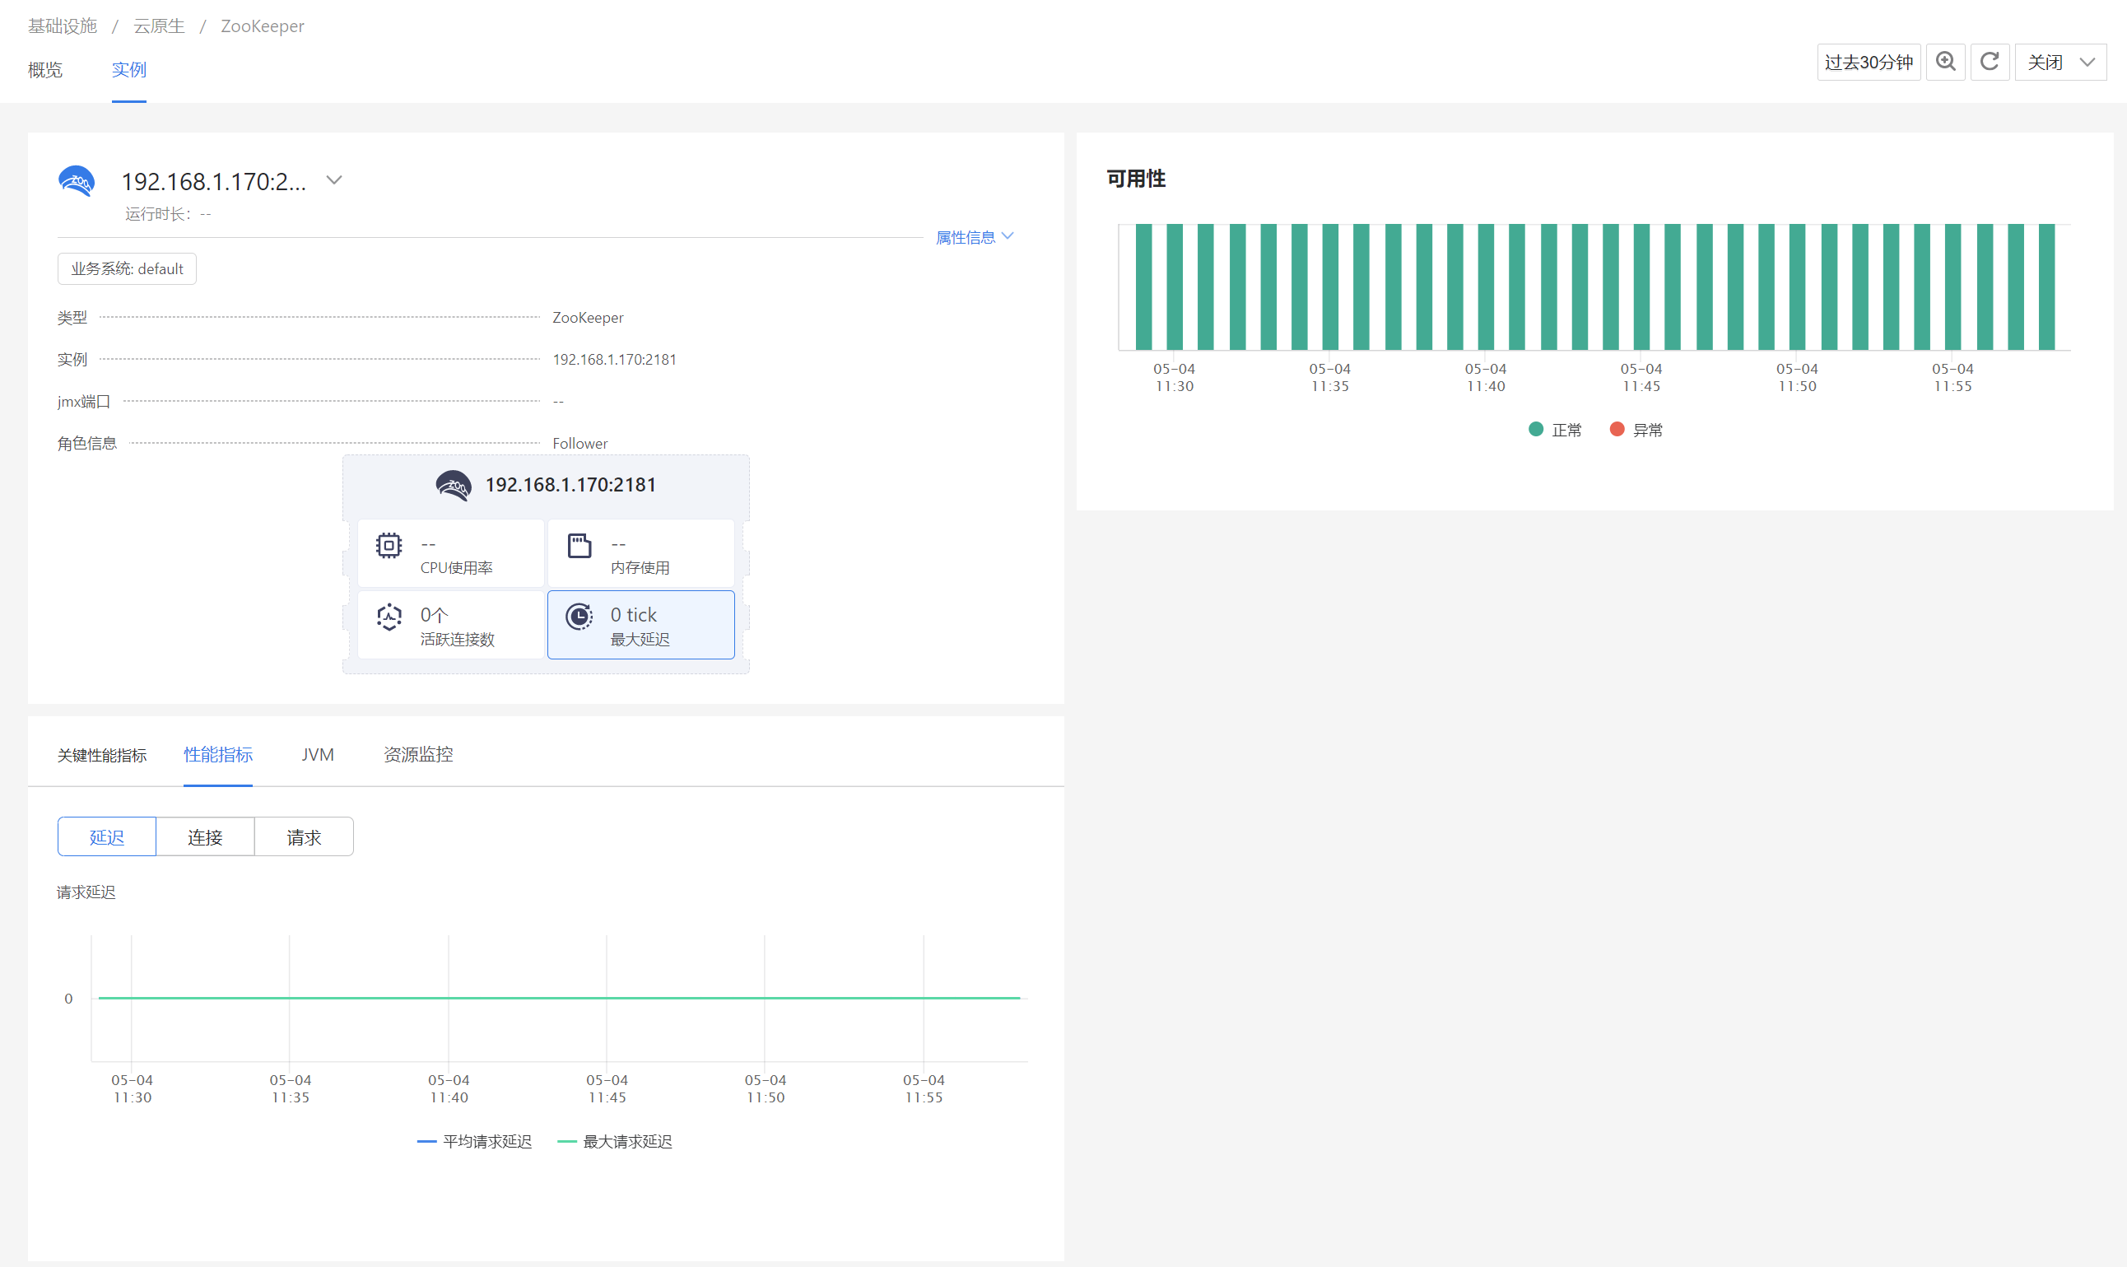Toggle the 最大请求延迟 legend series
Viewport: 2127px width, 1267px height.
(x=615, y=1142)
